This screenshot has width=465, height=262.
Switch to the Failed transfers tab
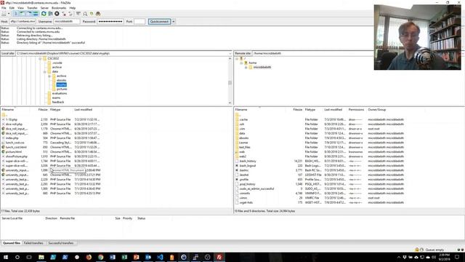click(33, 243)
